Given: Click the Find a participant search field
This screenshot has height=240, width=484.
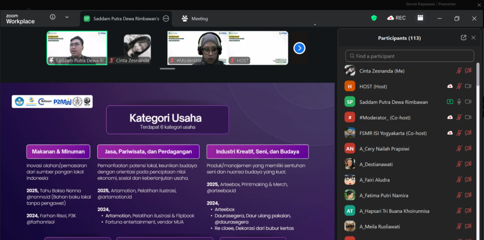Looking at the screenshot, I should click(409, 56).
